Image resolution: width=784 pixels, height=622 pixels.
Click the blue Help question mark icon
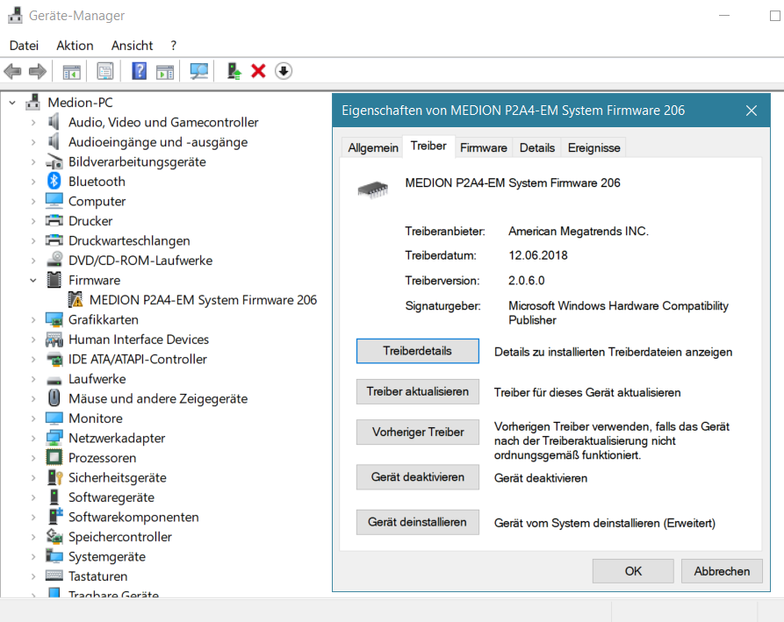click(139, 71)
